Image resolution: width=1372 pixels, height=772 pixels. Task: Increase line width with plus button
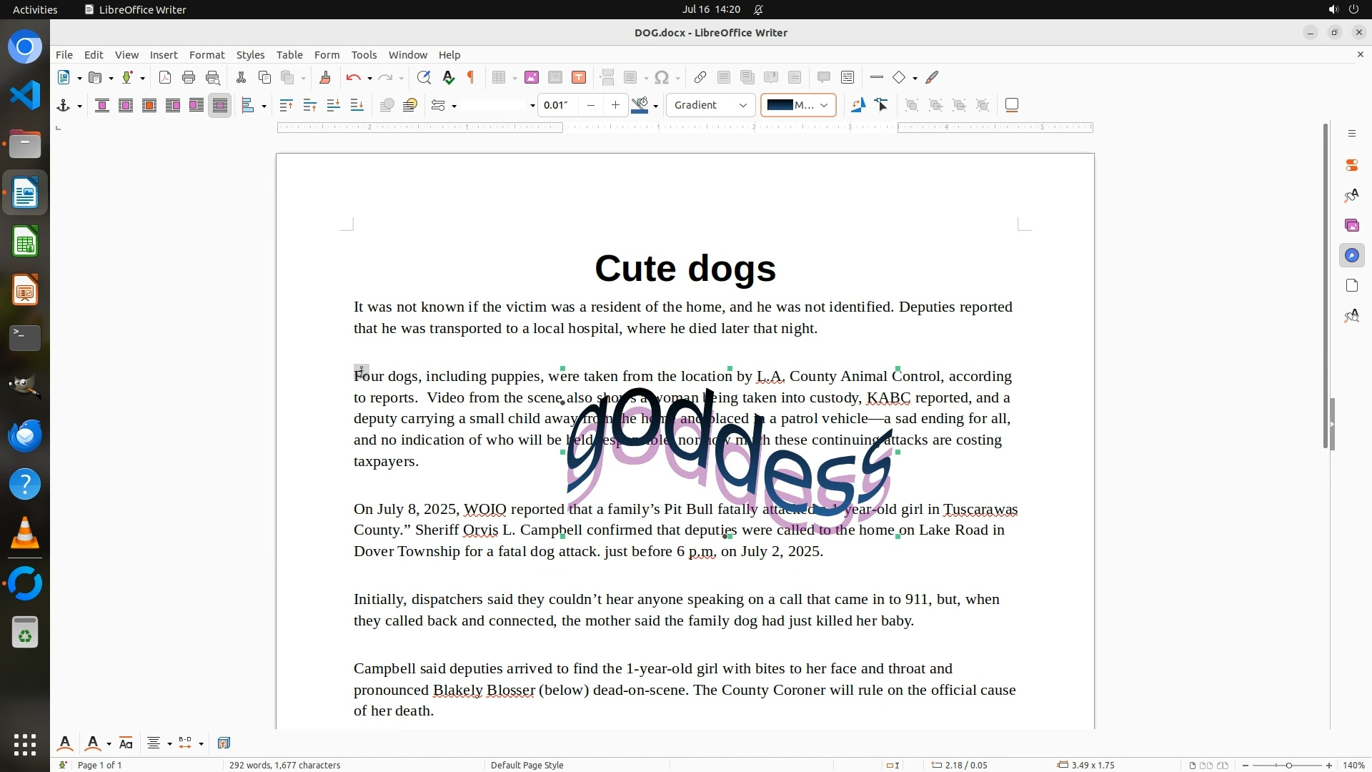coord(615,105)
